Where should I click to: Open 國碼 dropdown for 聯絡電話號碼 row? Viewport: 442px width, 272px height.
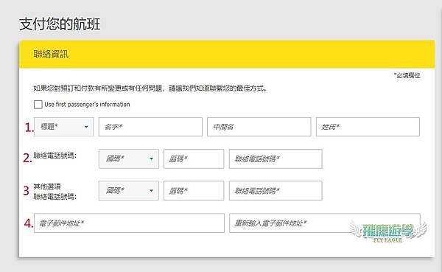coord(129,159)
